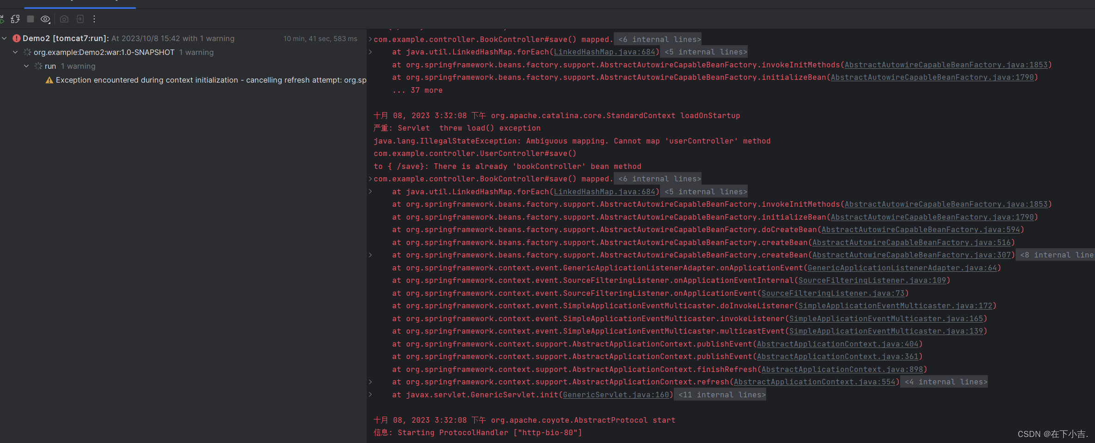1095x443 pixels.
Task: Click the exit-arrow toolbar icon
Action: click(x=80, y=19)
